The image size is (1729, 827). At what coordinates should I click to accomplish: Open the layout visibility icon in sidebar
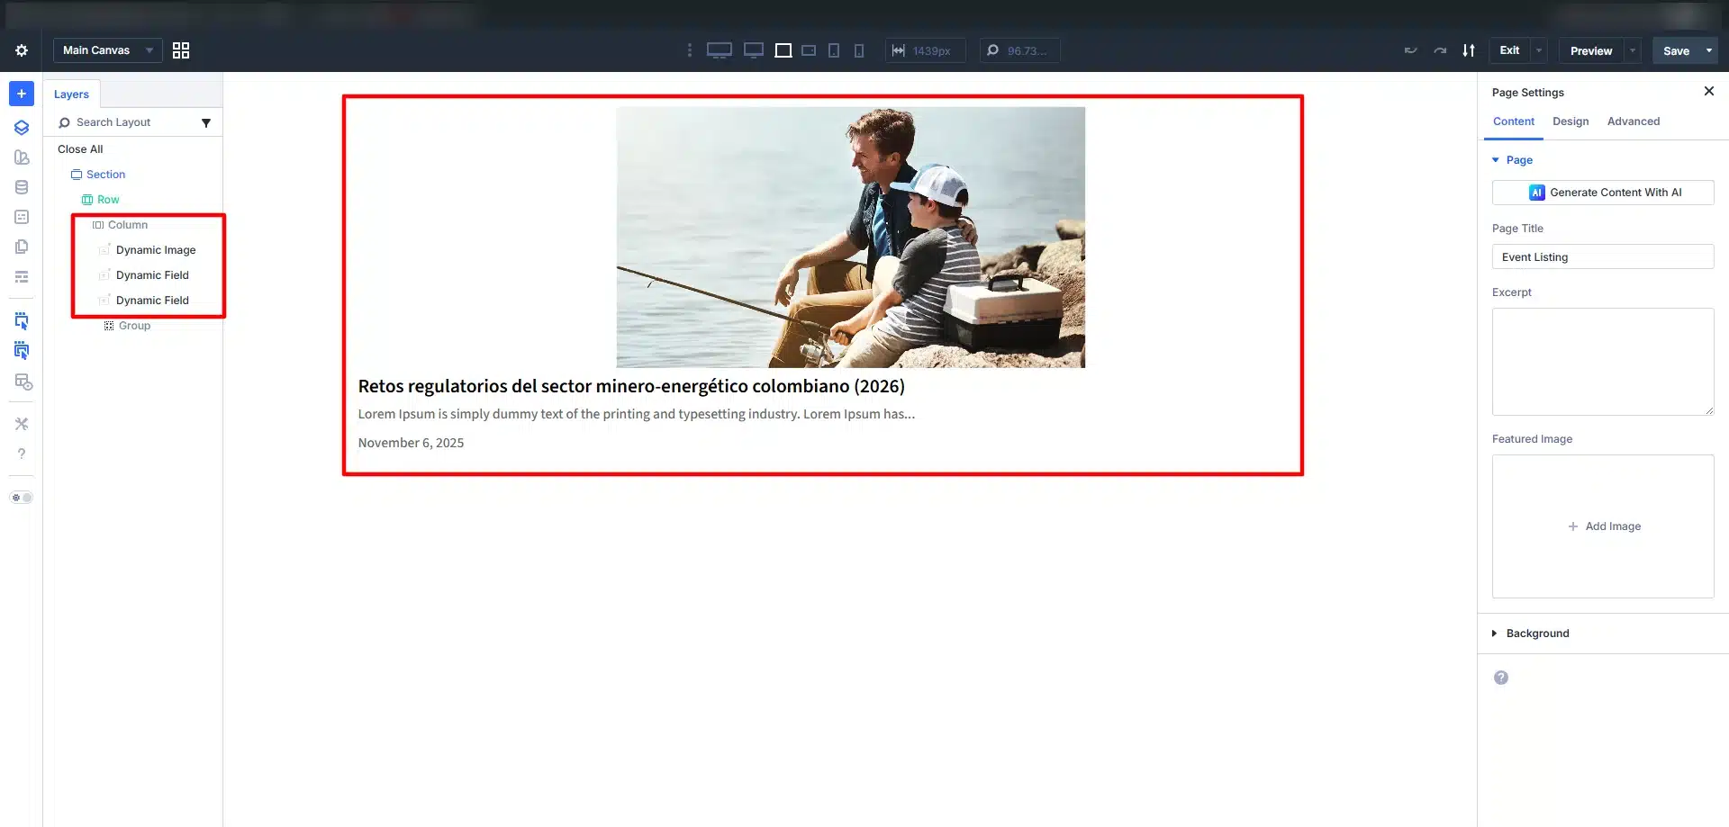[23, 382]
